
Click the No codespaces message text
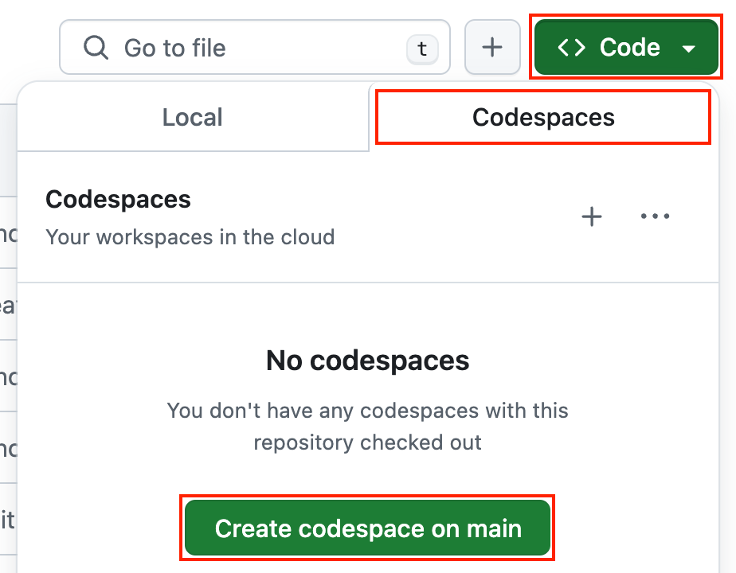pyautogui.click(x=367, y=361)
